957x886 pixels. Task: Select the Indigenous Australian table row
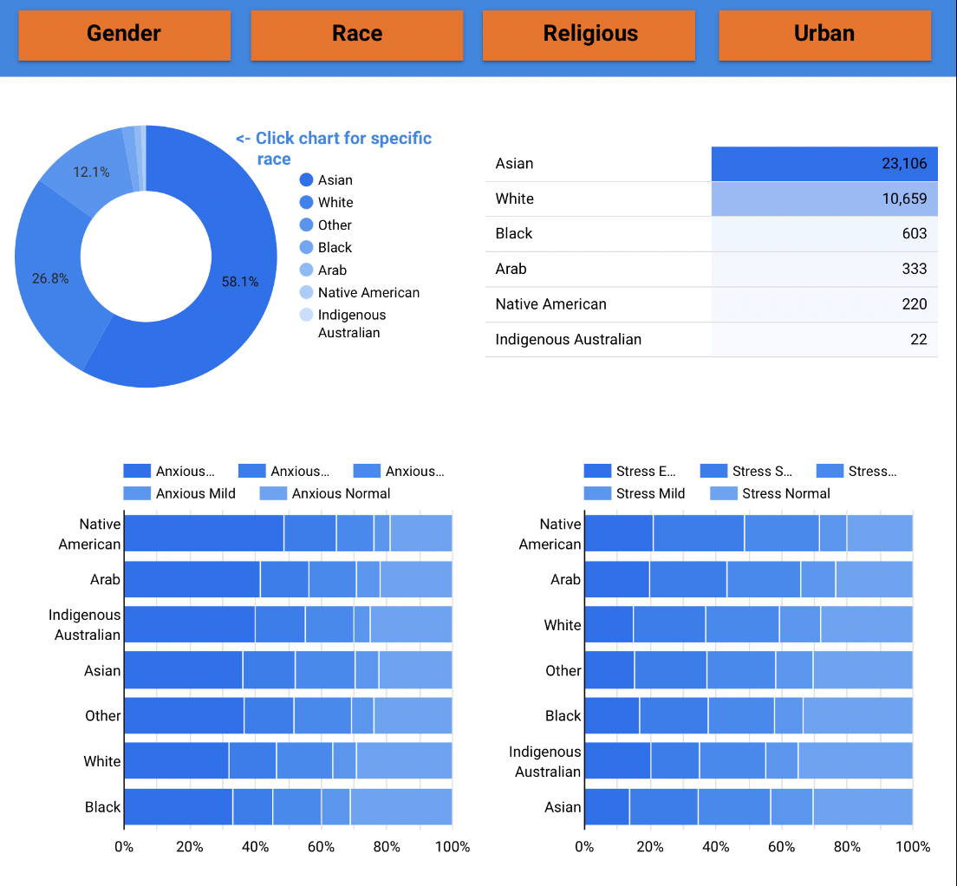point(711,339)
